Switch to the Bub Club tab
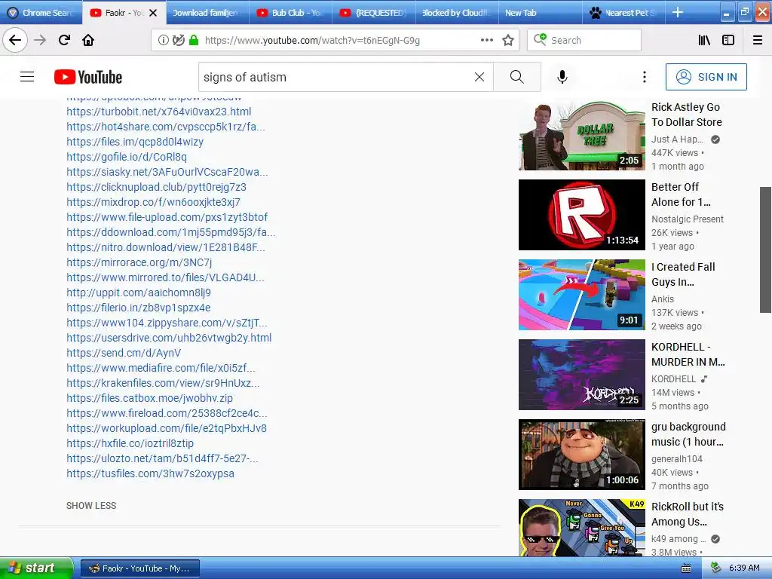The width and height of the screenshot is (772, 579). 290,13
